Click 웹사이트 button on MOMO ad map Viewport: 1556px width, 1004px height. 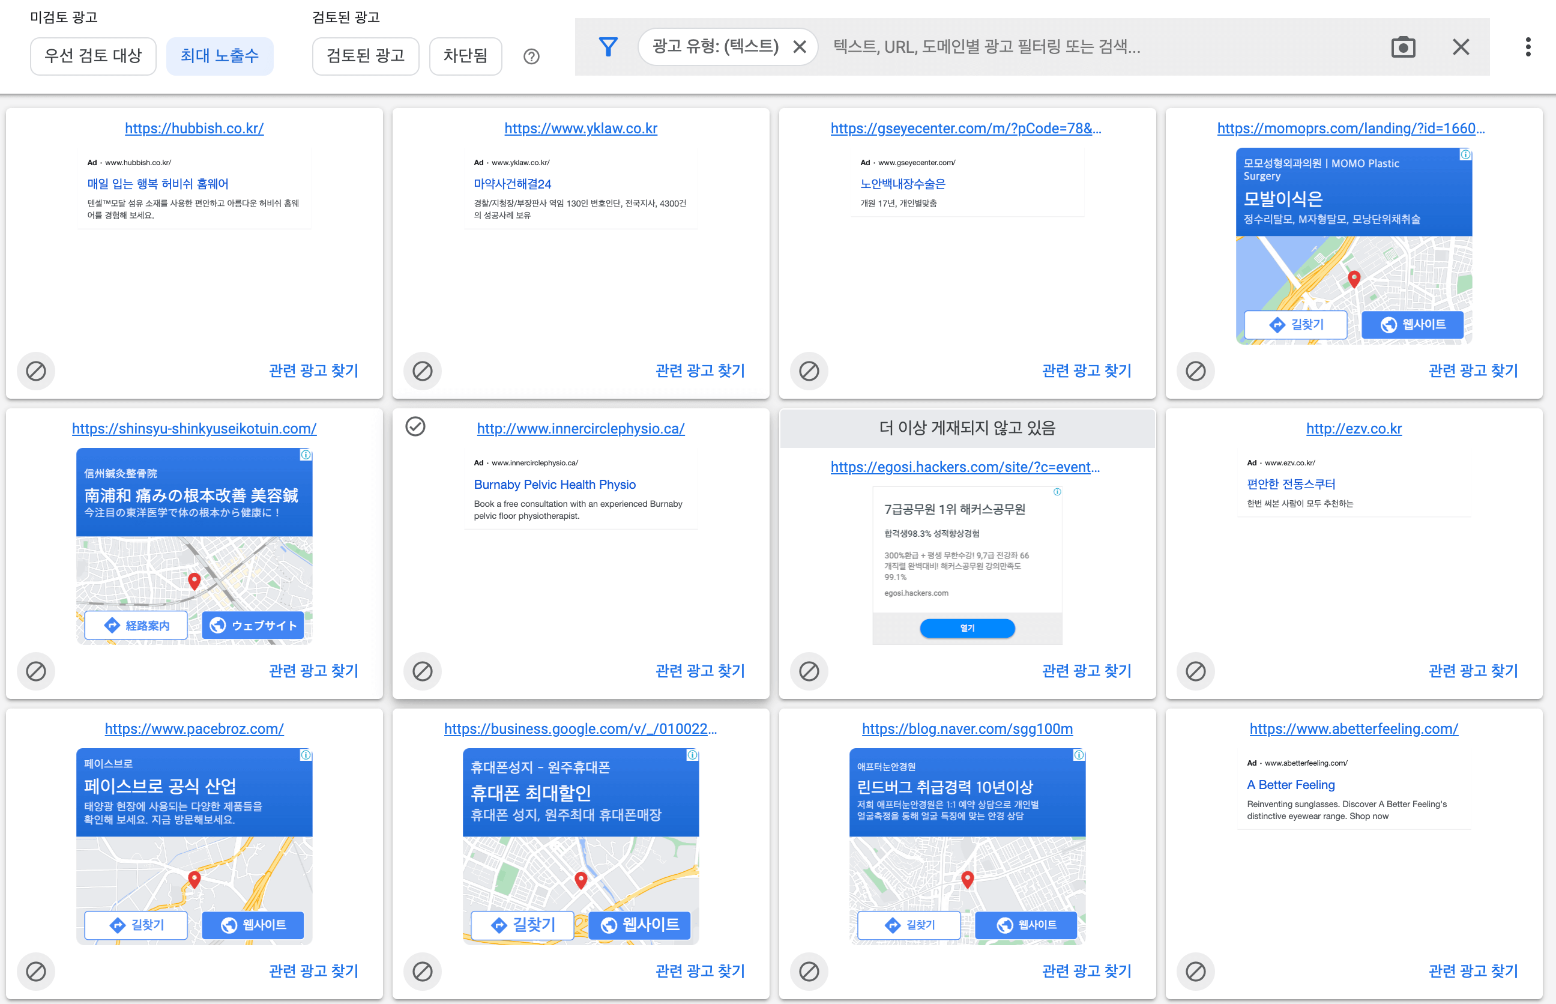click(1412, 324)
